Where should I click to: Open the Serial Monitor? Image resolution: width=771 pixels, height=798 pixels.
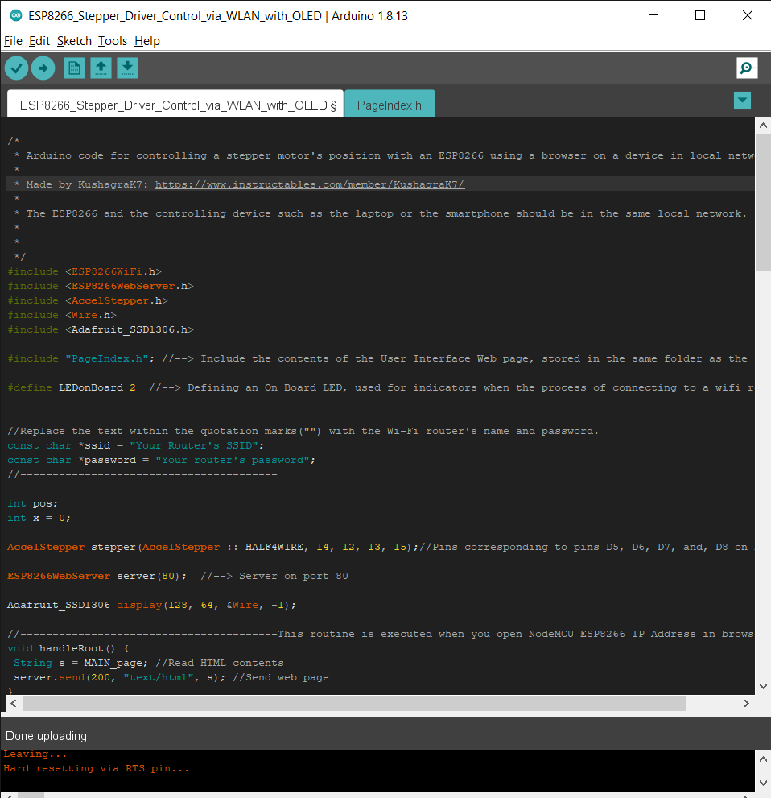pyautogui.click(x=747, y=68)
